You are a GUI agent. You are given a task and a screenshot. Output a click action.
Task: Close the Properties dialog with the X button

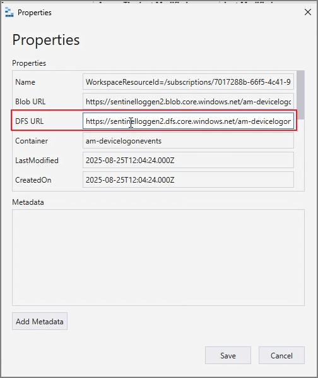click(x=308, y=12)
